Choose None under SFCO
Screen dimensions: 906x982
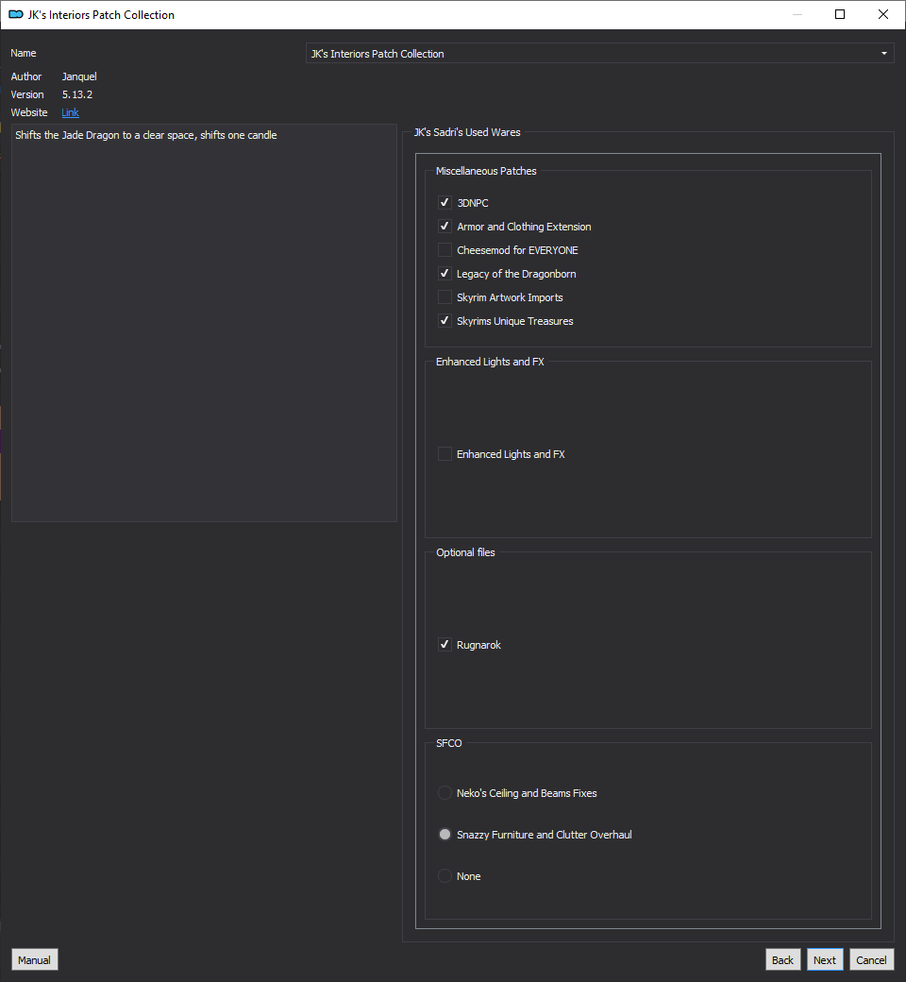445,875
